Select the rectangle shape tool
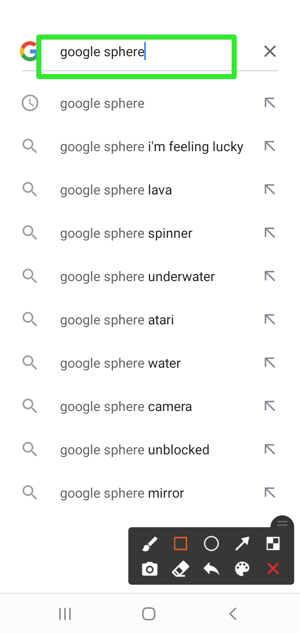300x633 pixels. click(x=180, y=543)
